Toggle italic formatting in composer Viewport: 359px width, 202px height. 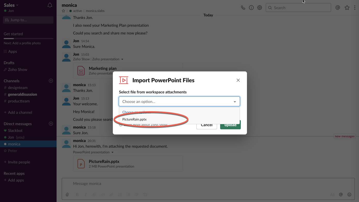(86, 194)
